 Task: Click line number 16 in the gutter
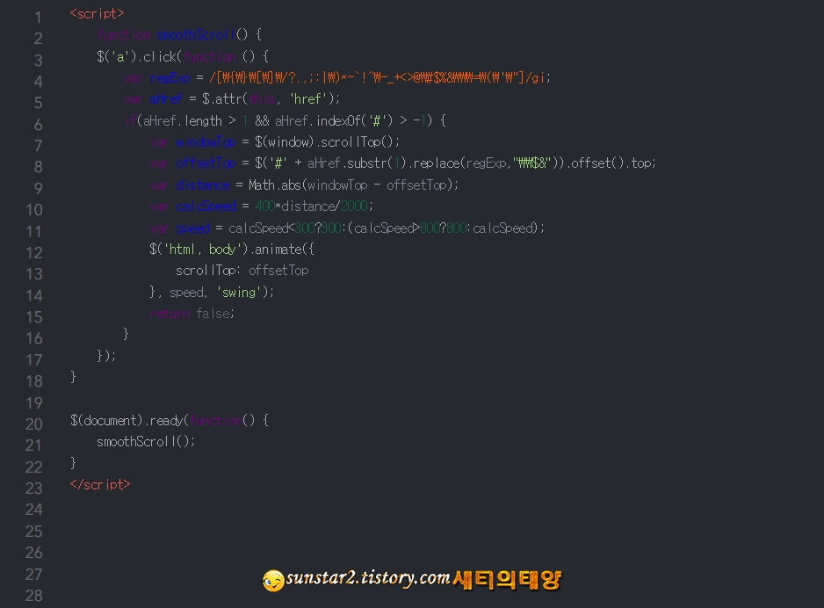pos(34,338)
